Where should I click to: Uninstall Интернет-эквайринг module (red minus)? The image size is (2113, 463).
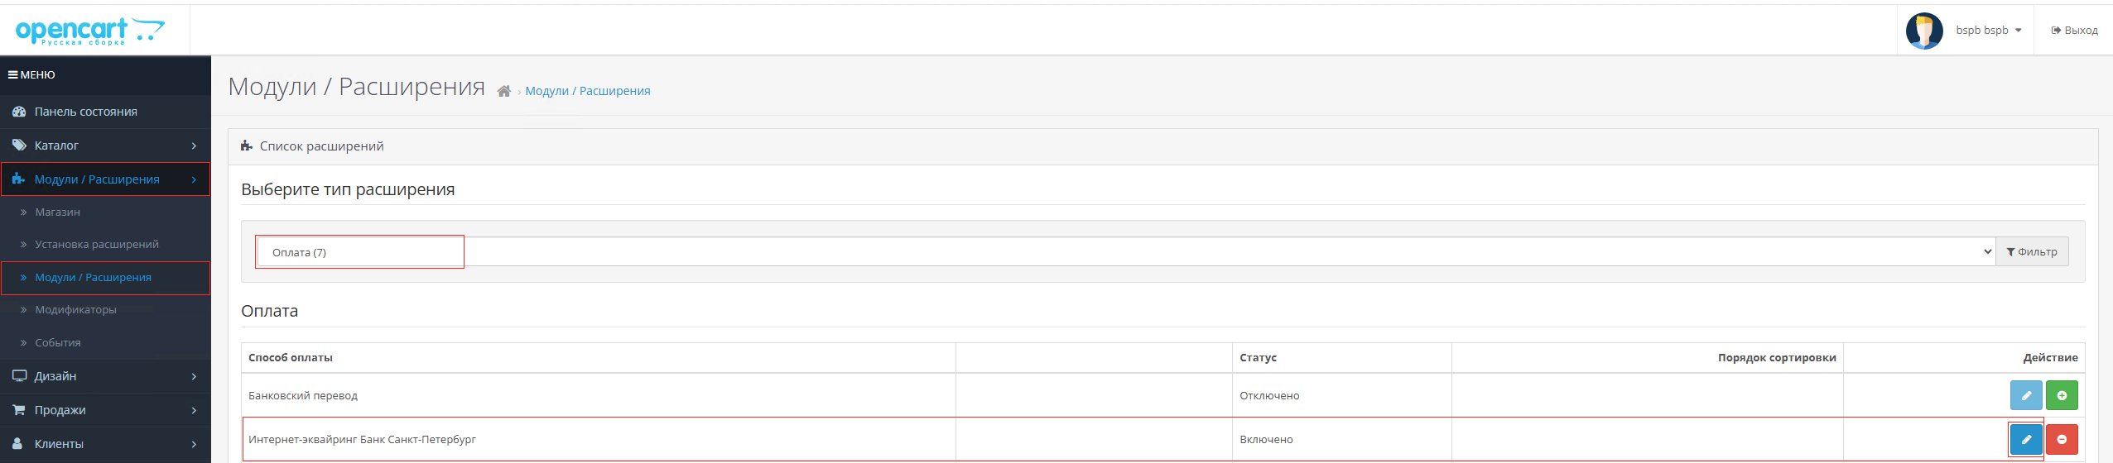coord(2062,439)
